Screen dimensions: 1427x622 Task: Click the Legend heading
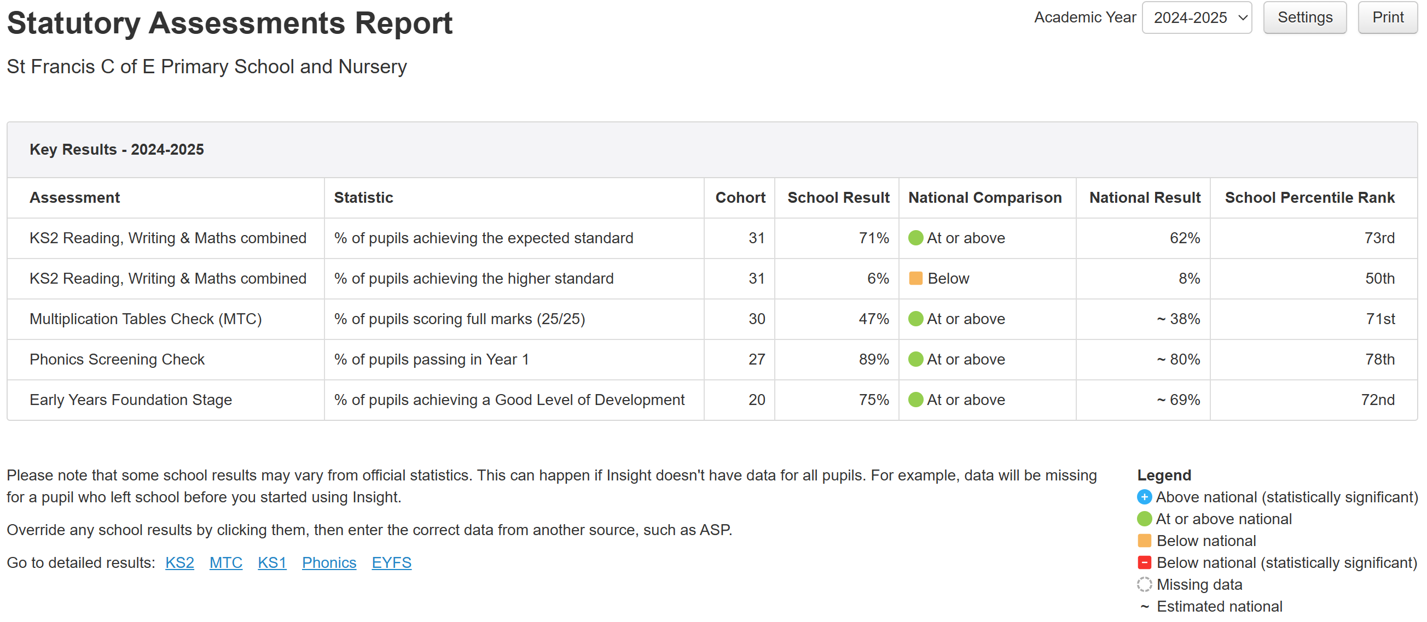1164,475
